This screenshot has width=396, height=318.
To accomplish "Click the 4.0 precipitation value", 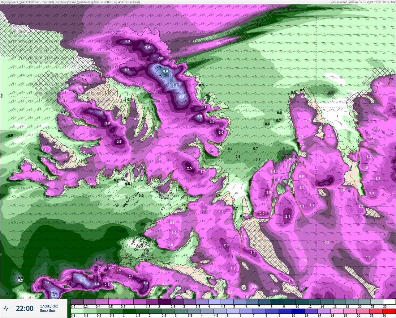I will click(161, 58).
